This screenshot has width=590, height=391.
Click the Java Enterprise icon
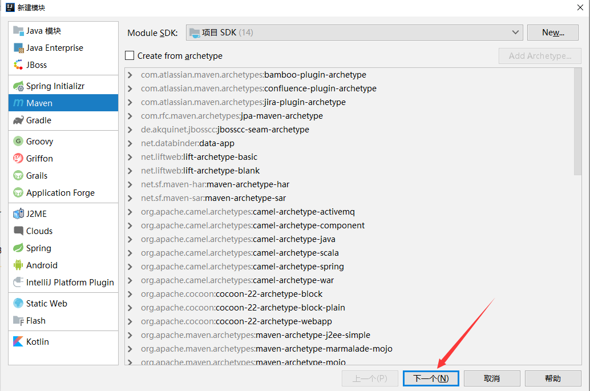(18, 48)
